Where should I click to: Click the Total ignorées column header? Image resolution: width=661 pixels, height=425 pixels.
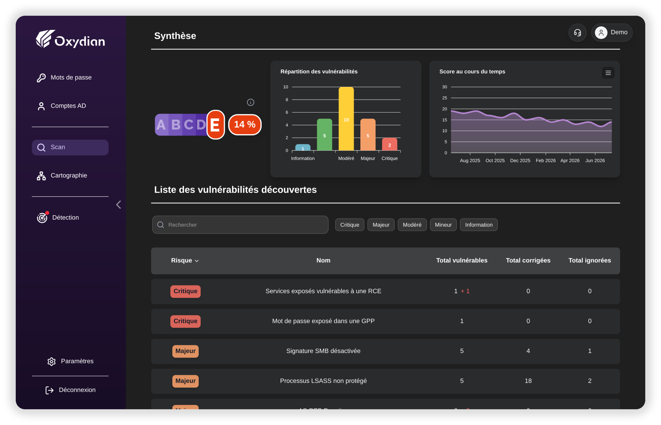click(x=589, y=261)
